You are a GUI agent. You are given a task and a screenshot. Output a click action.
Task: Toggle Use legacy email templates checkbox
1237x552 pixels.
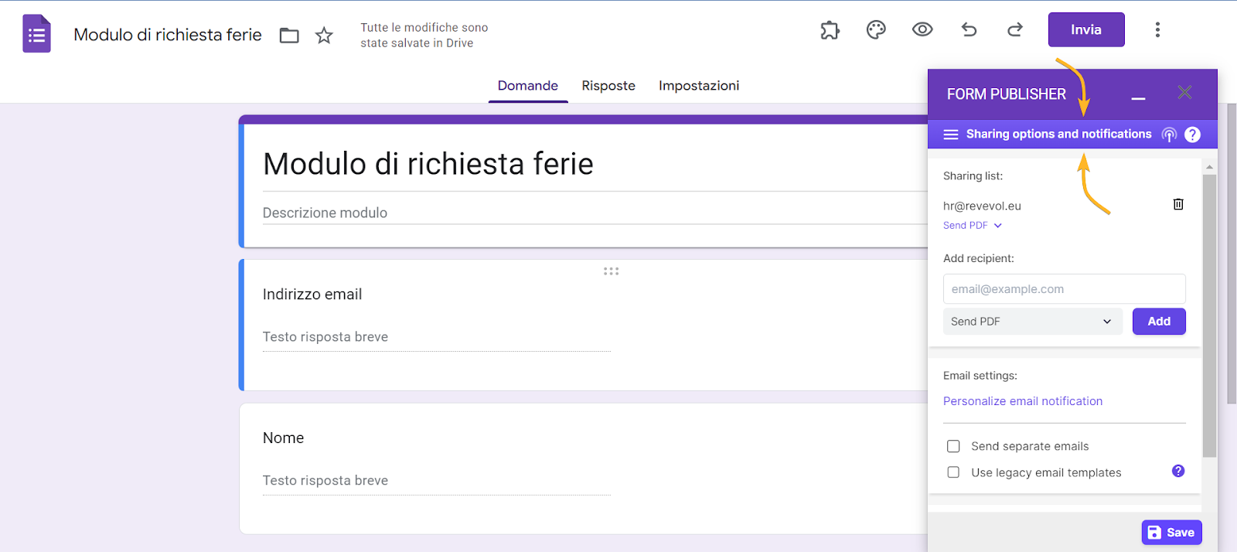953,472
